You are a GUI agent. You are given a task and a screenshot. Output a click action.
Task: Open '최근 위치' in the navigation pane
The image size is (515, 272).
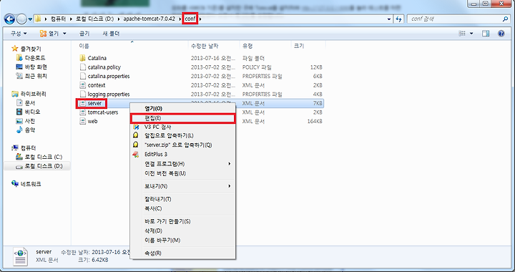pyautogui.click(x=31, y=76)
